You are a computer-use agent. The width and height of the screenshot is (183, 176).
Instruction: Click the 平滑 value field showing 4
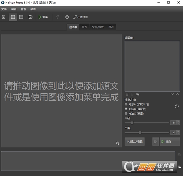pyautogui.click(x=174, y=133)
